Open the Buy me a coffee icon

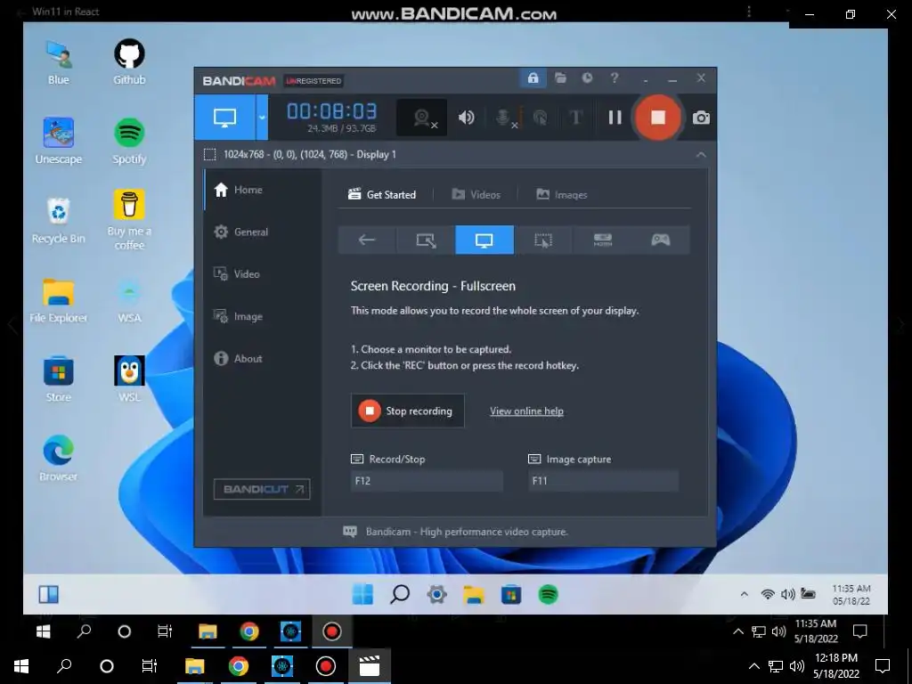pos(129,220)
